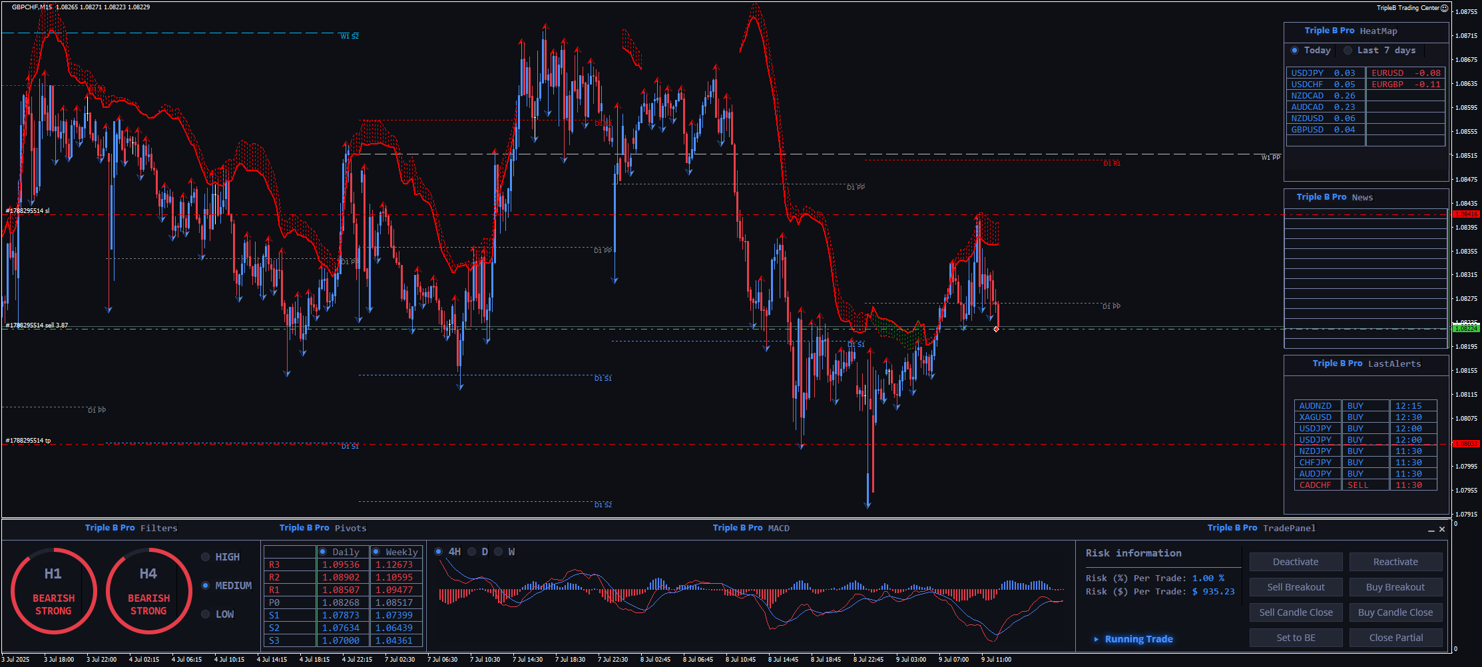Screen dimensions: 1482x667
Task: Click the green entry price tag on axis
Action: pyautogui.click(x=1465, y=328)
